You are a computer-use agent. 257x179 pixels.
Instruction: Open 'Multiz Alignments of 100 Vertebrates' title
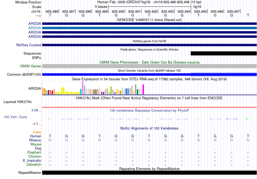149,128
